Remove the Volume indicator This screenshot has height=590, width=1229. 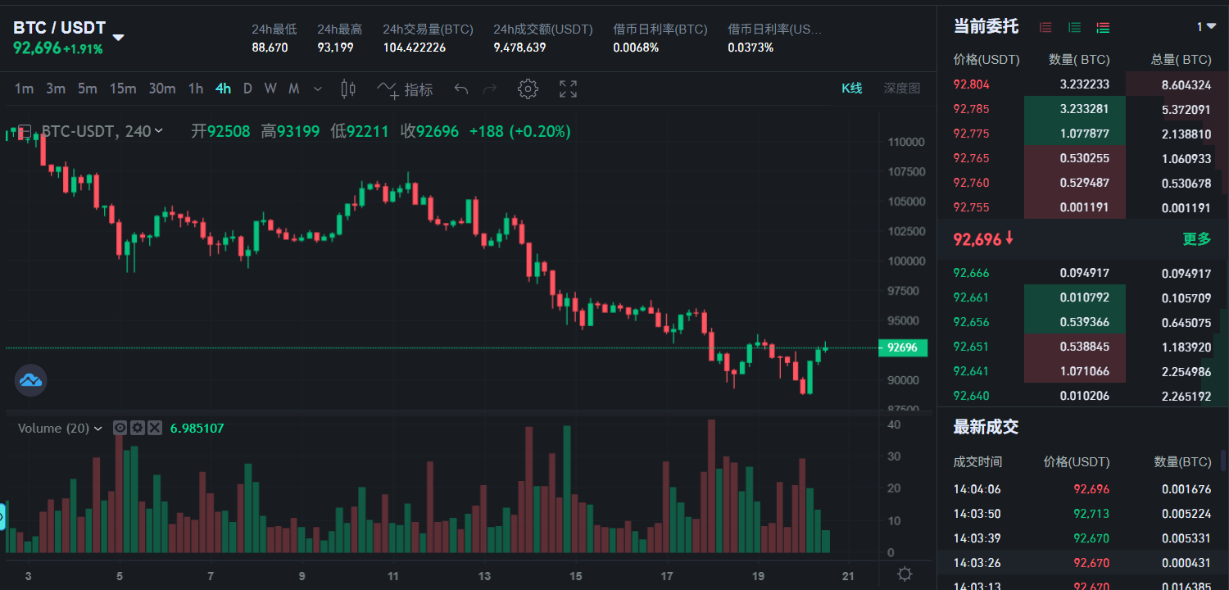(155, 428)
